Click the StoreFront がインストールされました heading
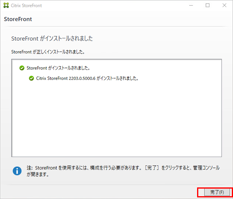The image size is (233, 199). [x=52, y=38]
